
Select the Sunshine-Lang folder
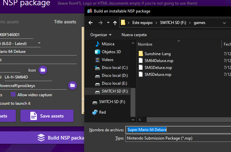158,54
